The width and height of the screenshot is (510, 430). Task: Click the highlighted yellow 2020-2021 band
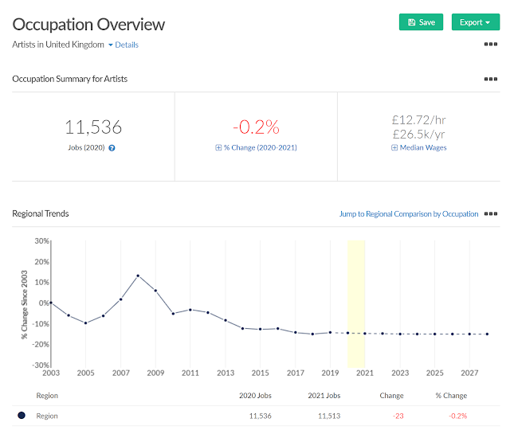(356, 304)
